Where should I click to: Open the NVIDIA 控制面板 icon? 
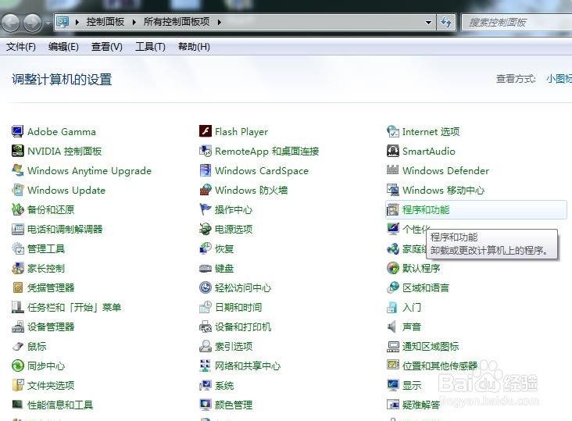pos(17,151)
